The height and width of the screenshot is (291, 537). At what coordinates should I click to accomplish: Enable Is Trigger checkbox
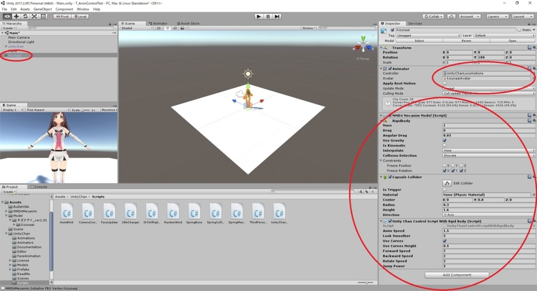[445, 190]
